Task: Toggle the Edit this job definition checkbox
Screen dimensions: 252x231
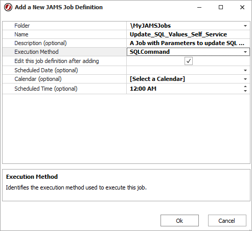Action: coord(189,61)
